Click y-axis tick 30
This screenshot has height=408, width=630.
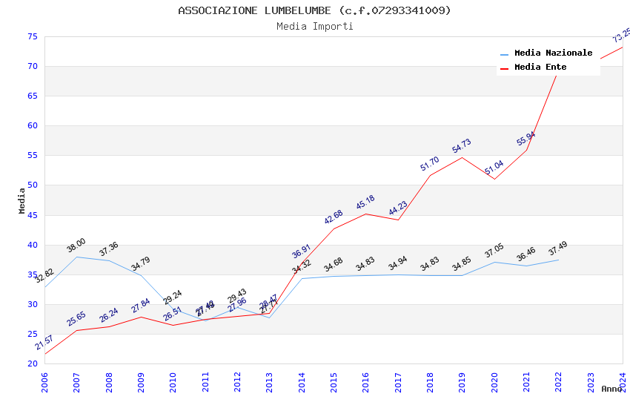33,305
